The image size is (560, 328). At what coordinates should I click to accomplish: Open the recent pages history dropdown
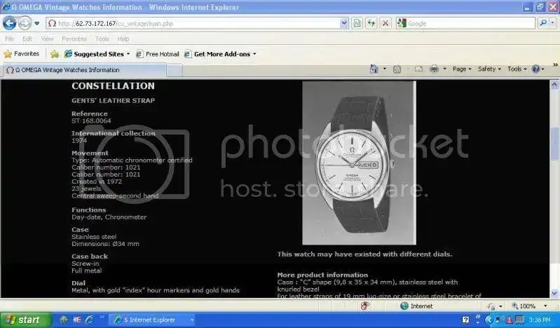pos(36,24)
